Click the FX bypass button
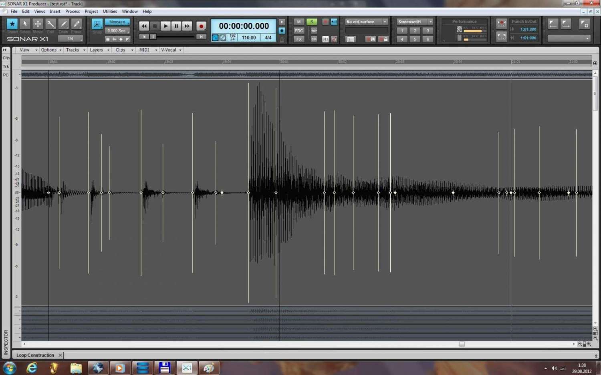The height and width of the screenshot is (375, 601). (x=299, y=39)
